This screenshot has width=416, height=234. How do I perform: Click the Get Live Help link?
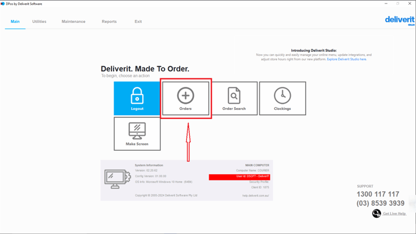pos(394,213)
